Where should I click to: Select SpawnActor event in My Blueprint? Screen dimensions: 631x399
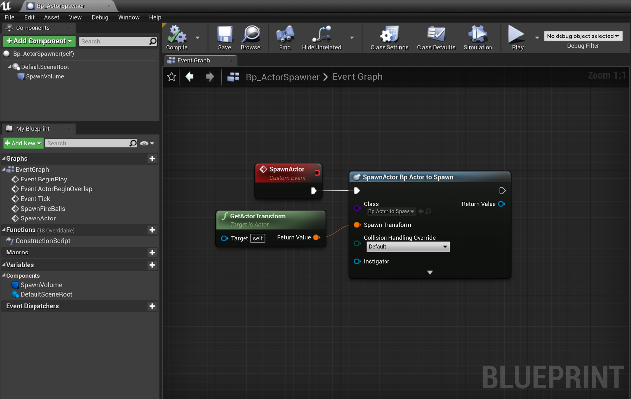pyautogui.click(x=38, y=218)
